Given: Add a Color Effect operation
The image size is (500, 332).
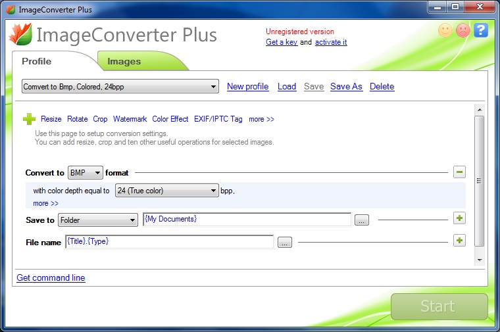Looking at the screenshot, I should click(170, 119).
